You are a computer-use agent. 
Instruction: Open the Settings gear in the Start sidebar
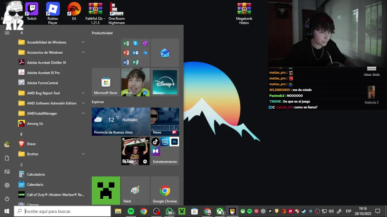pos(7,185)
